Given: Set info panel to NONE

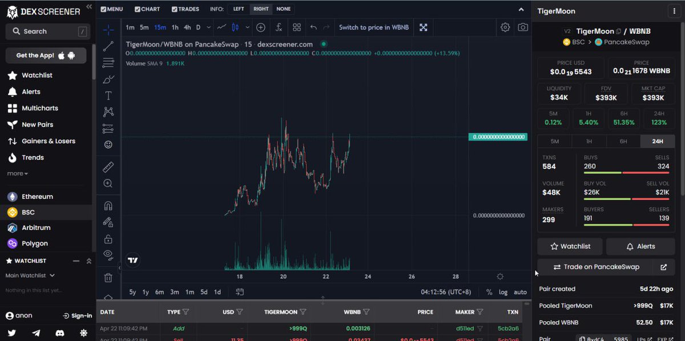Looking at the screenshot, I should 283,9.
